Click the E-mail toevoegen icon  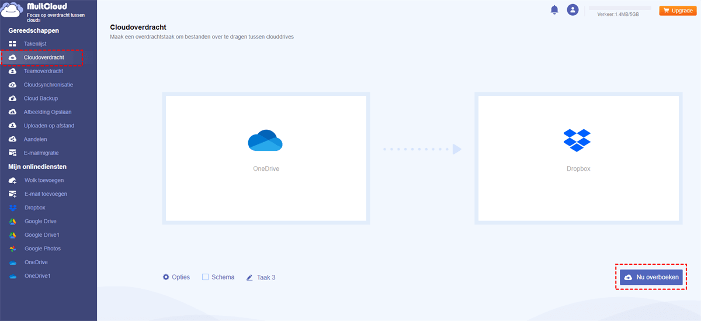point(13,194)
